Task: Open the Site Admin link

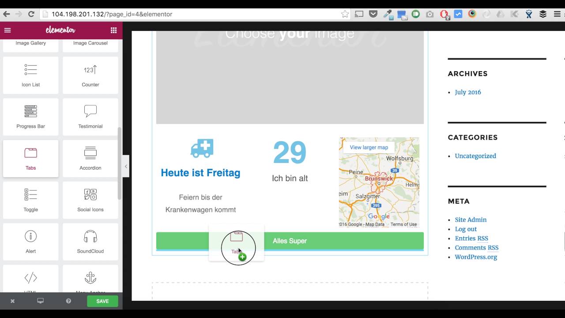Action: 471,220
